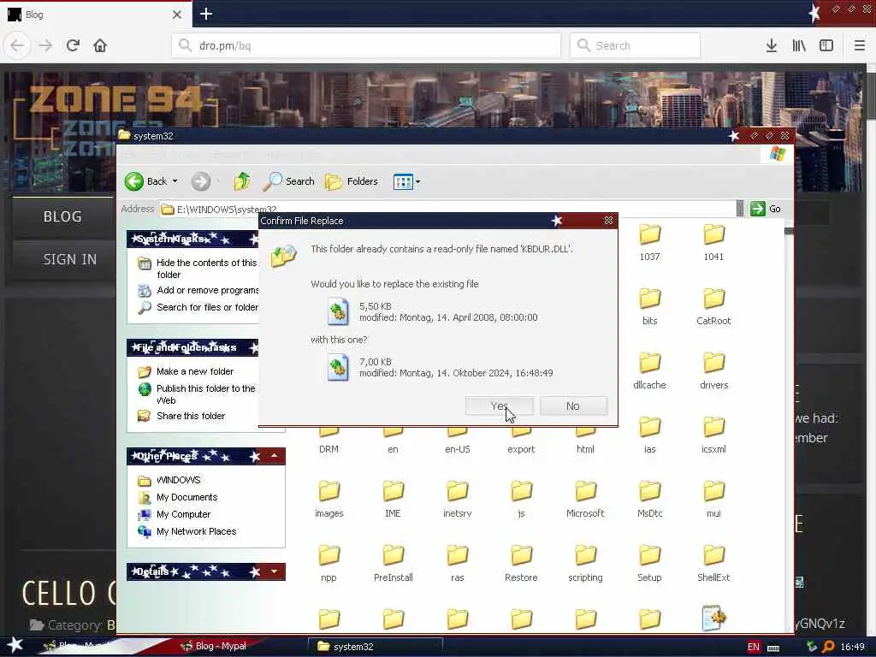Expand the Details panel
Image resolution: width=876 pixels, height=657 pixels.
pos(274,571)
